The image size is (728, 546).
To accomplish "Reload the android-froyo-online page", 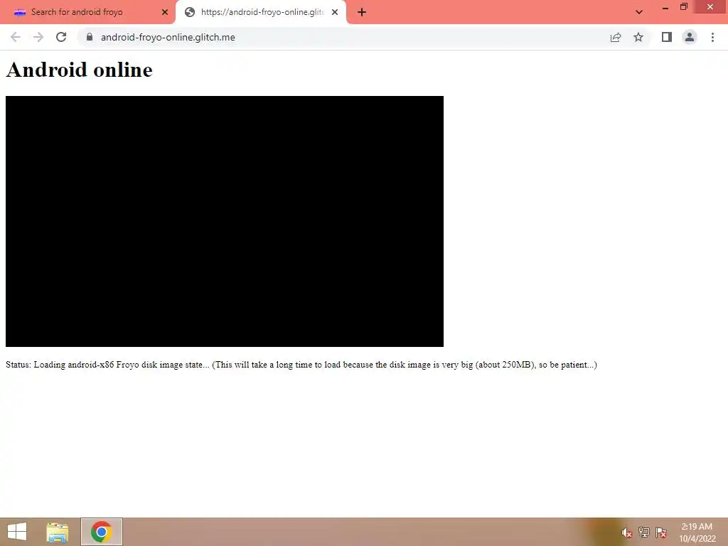I will pyautogui.click(x=61, y=37).
